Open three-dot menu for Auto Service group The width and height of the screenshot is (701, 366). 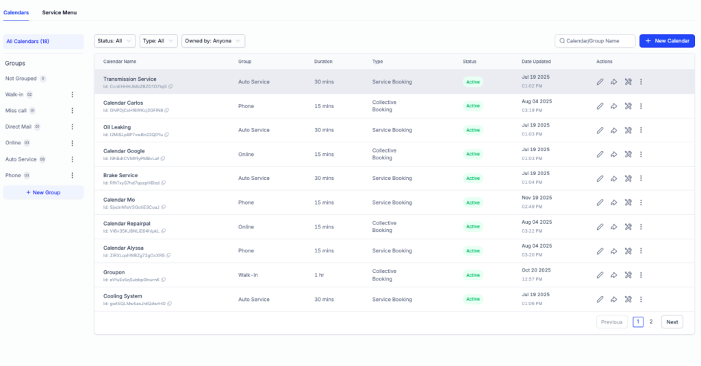click(x=73, y=159)
